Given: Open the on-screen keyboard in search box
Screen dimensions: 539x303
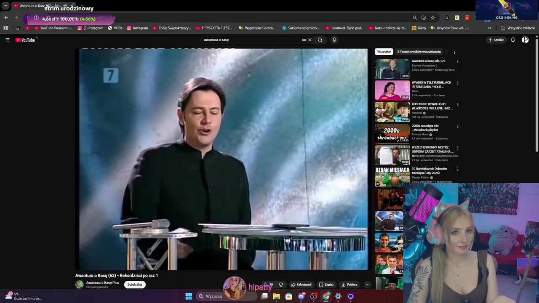Looking at the screenshot, I should pos(304,40).
